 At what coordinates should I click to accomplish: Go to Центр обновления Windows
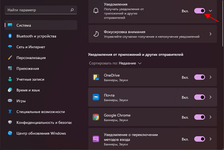[x=41, y=133]
